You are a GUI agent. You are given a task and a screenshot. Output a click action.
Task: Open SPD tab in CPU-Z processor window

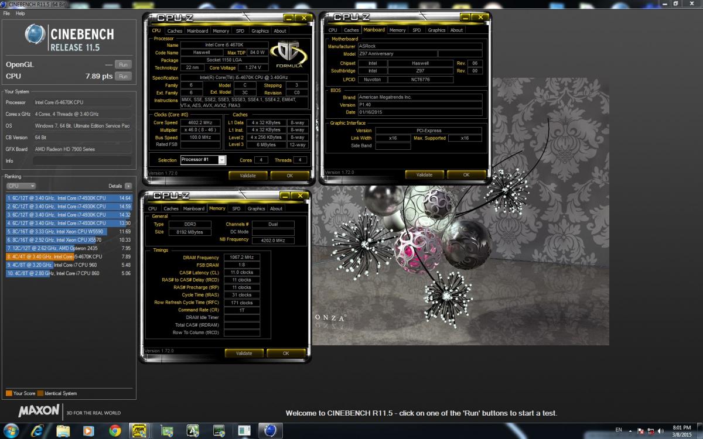(240, 31)
